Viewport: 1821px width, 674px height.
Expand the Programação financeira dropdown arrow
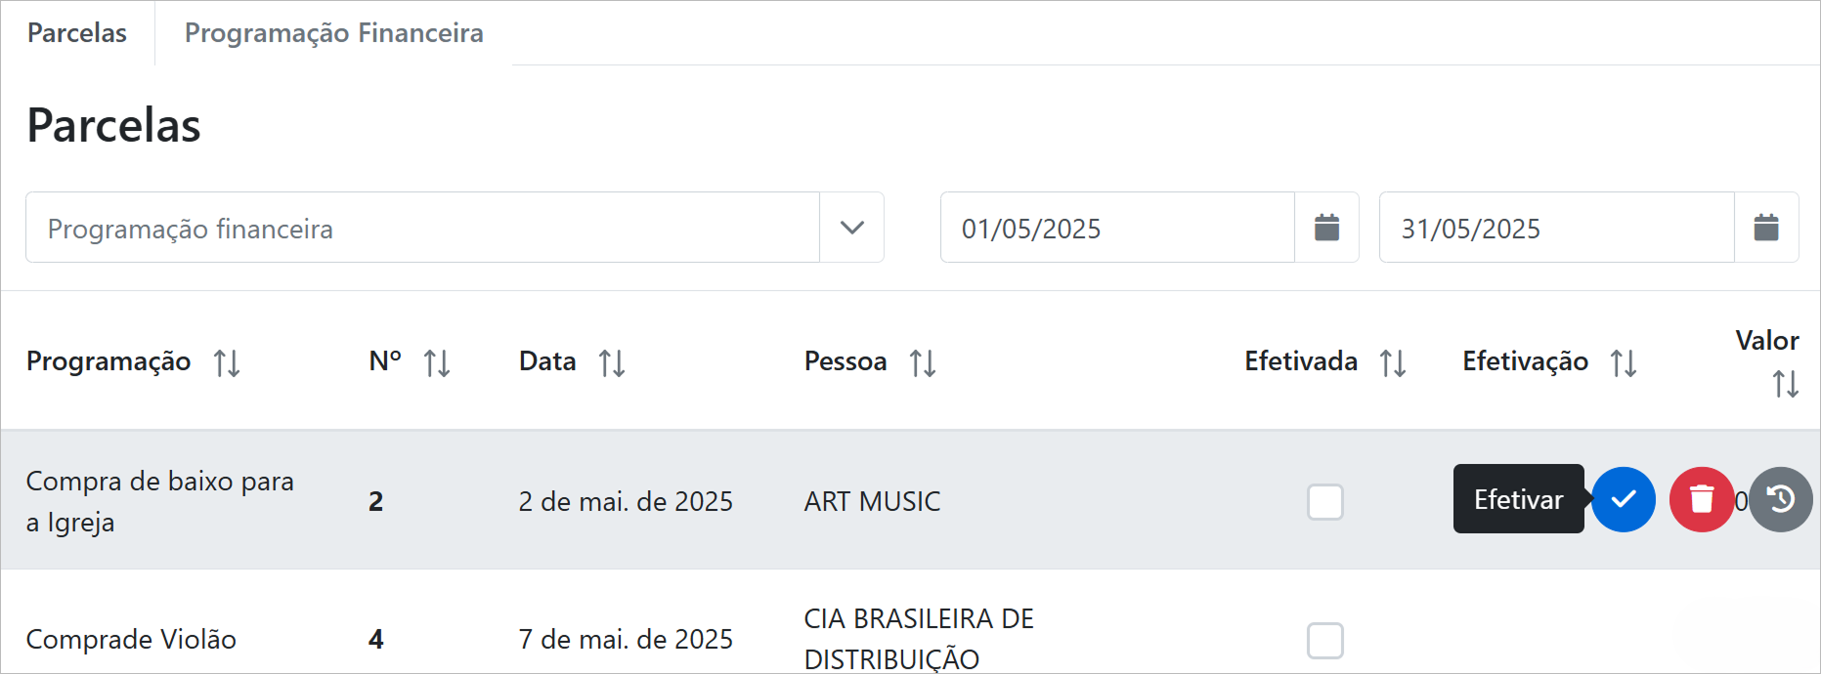(851, 228)
